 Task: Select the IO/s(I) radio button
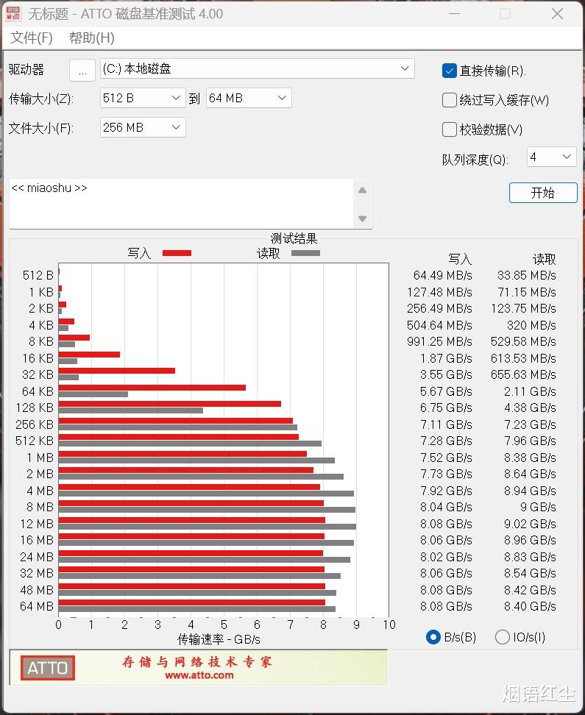[x=503, y=637]
